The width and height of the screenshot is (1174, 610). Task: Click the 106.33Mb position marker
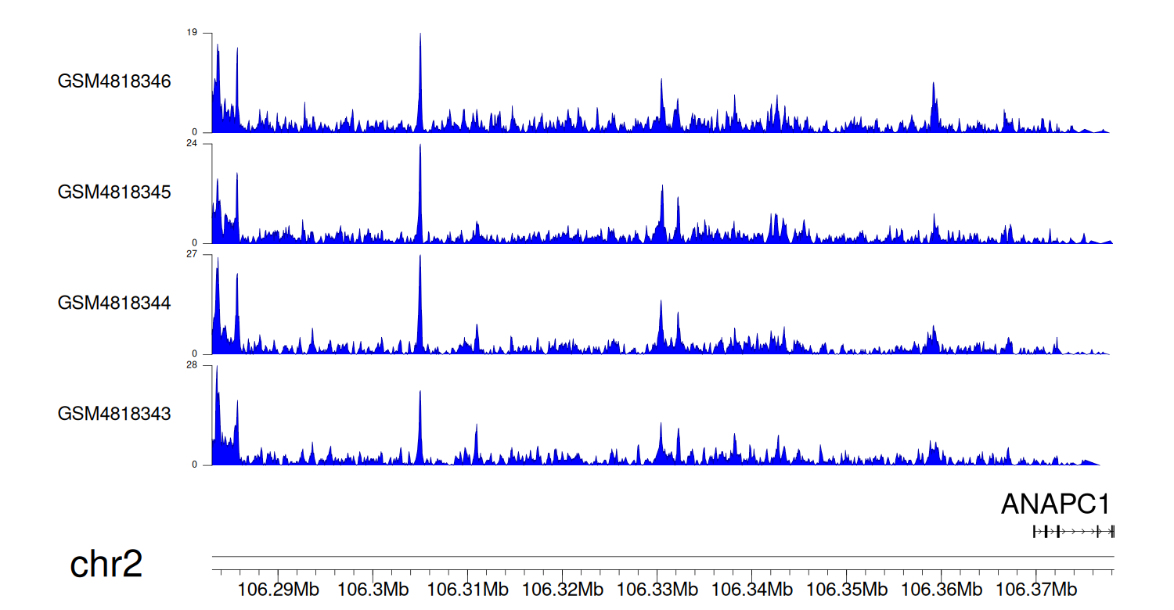coord(657,588)
